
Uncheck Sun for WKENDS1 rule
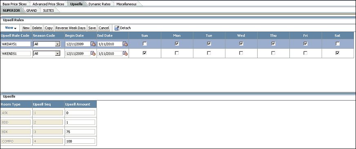point(145,53)
